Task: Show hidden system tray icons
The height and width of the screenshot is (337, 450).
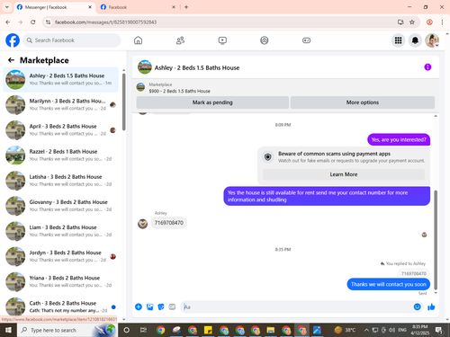Action: click(x=366, y=330)
